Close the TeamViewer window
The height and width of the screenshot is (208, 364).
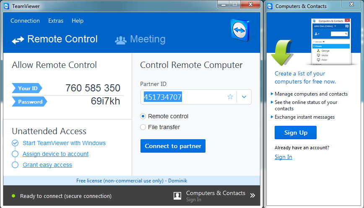pos(250,5)
